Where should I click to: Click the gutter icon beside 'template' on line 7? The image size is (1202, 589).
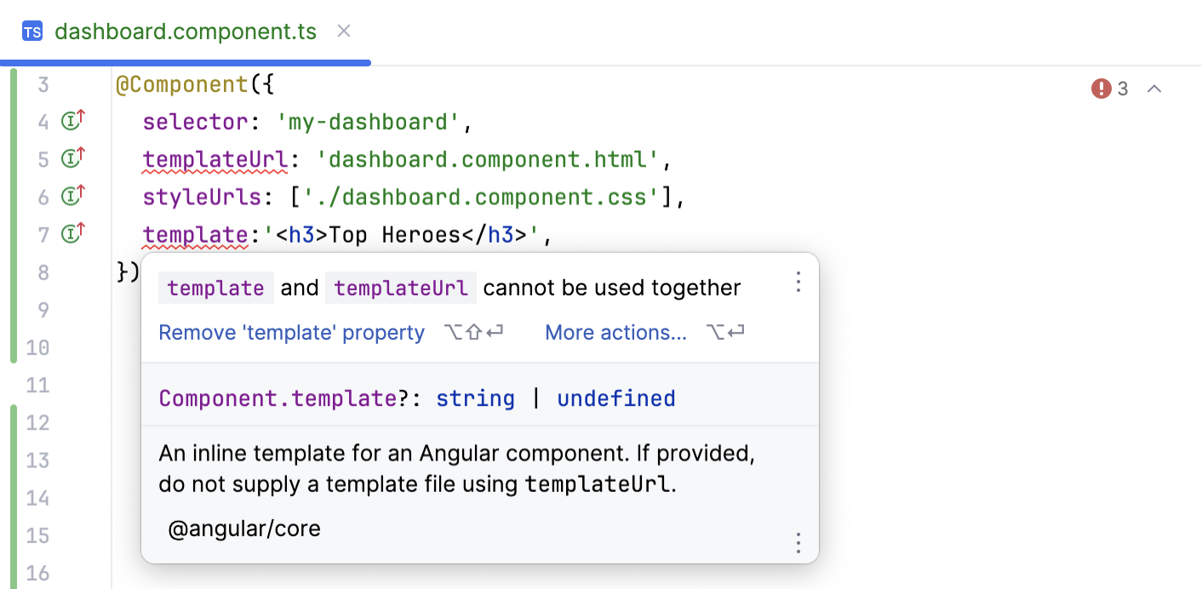pyautogui.click(x=72, y=232)
